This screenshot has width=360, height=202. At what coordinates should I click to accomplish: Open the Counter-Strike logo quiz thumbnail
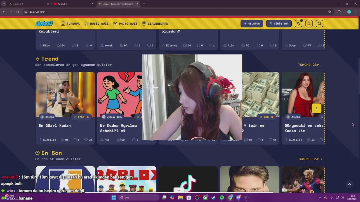click(65, 180)
